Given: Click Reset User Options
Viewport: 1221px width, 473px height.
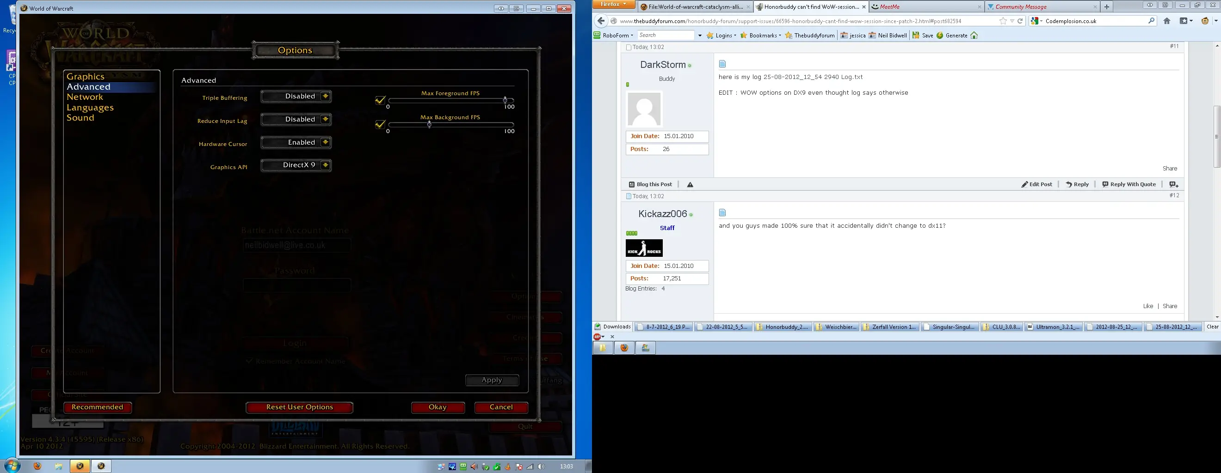Looking at the screenshot, I should [300, 407].
